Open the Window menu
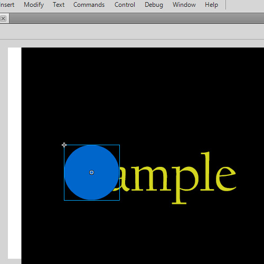Screen dimensions: 264x264 184,5
